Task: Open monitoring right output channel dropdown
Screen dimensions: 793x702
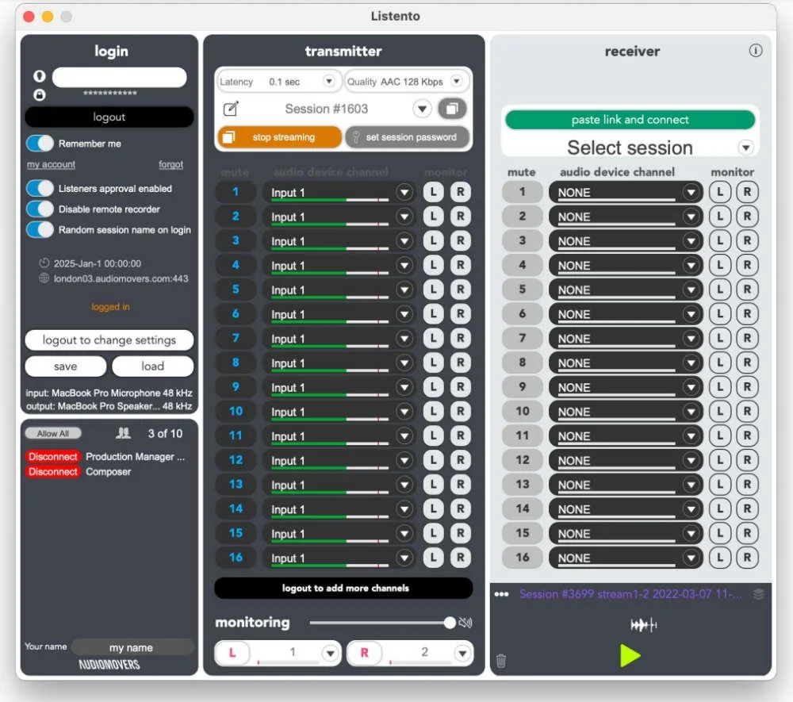Action: pos(462,654)
